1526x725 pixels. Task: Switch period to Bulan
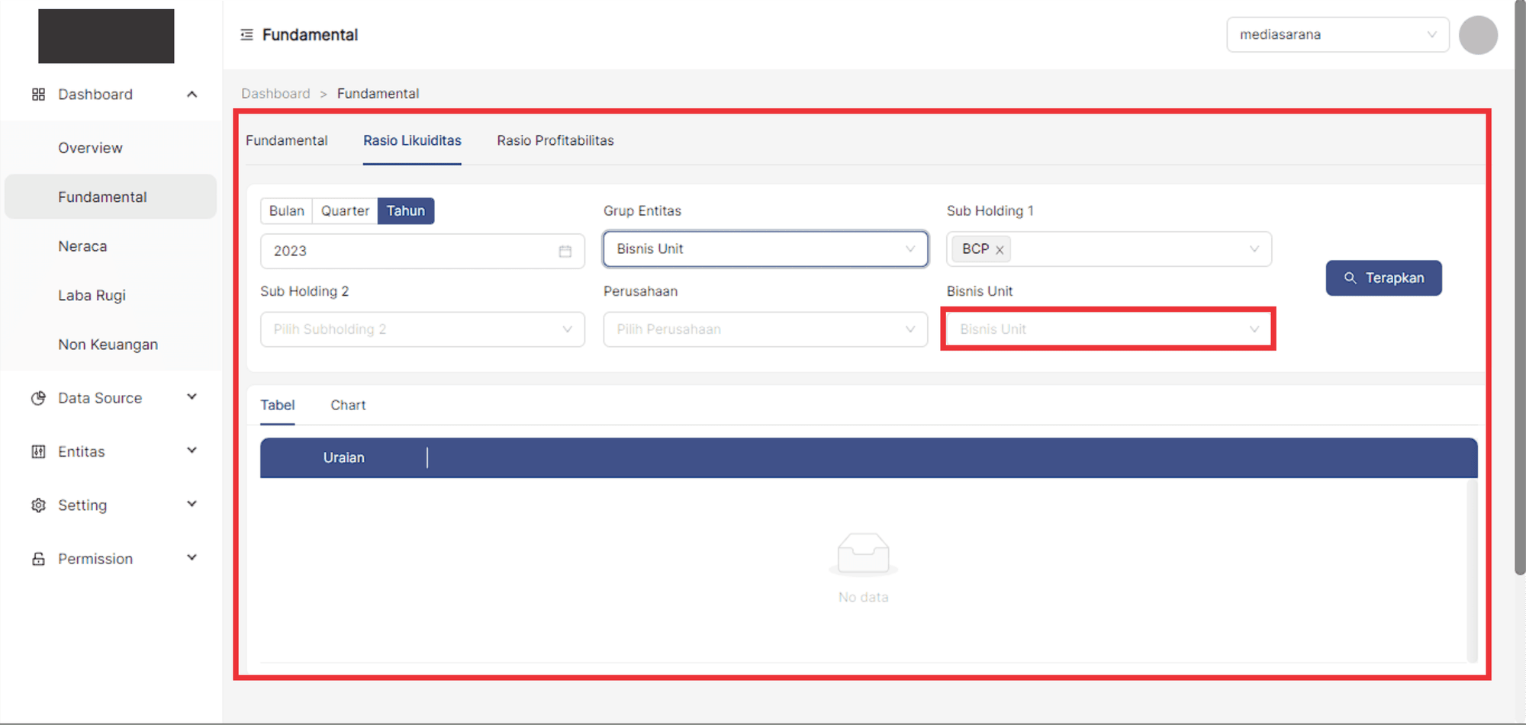(x=286, y=211)
